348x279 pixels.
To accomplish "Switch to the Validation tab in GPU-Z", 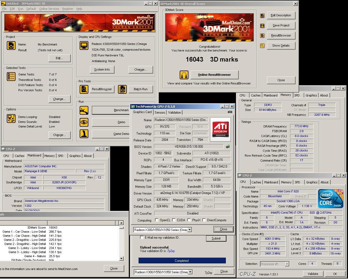I will (x=175, y=113).
